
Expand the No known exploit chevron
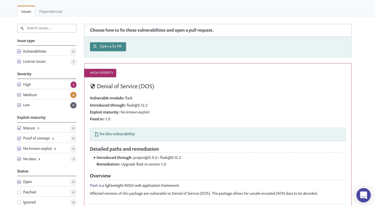coord(55,149)
